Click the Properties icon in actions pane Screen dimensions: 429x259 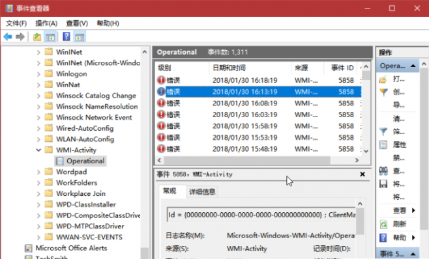click(x=383, y=145)
